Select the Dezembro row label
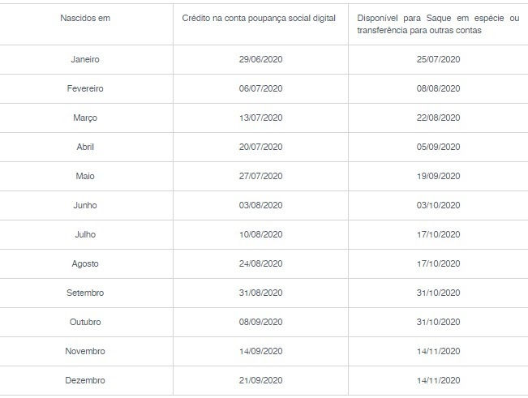 coord(85,380)
